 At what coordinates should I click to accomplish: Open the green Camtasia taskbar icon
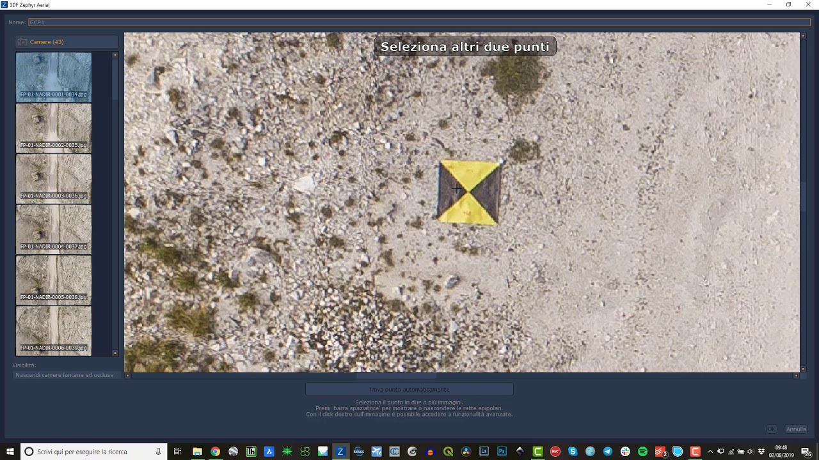point(537,452)
